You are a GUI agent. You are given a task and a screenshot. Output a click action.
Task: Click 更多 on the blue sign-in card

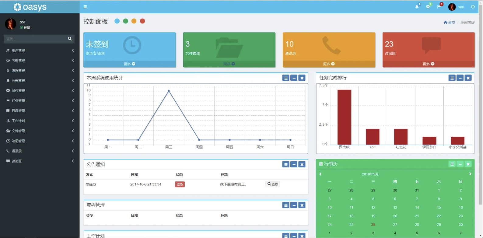tap(130, 64)
